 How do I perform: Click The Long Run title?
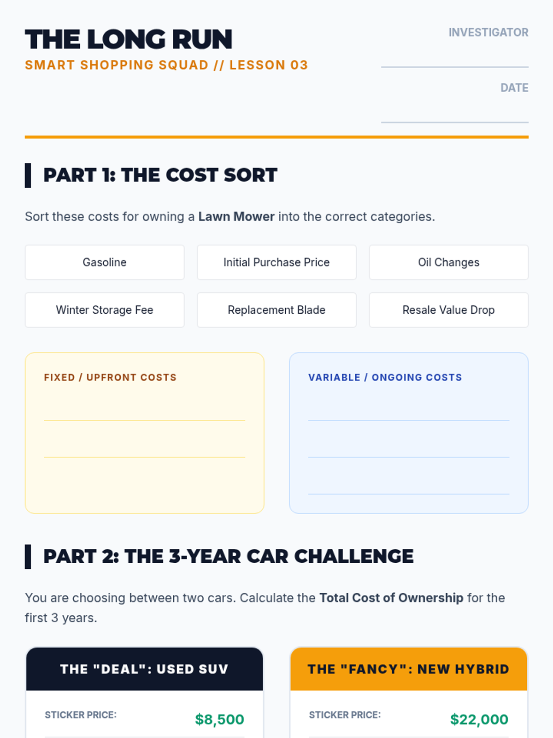129,40
